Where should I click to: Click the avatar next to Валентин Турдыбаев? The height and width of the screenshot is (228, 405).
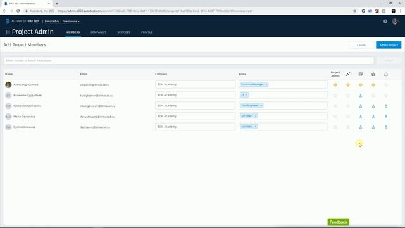point(8,95)
